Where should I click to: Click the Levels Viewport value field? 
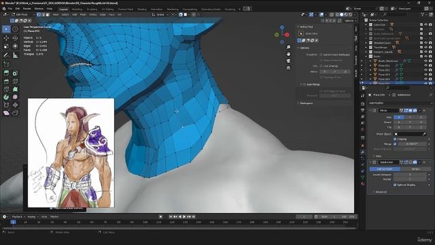pyautogui.click(x=410, y=174)
